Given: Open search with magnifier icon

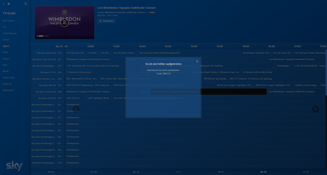Looking at the screenshot, I should pyautogui.click(x=26, y=4).
